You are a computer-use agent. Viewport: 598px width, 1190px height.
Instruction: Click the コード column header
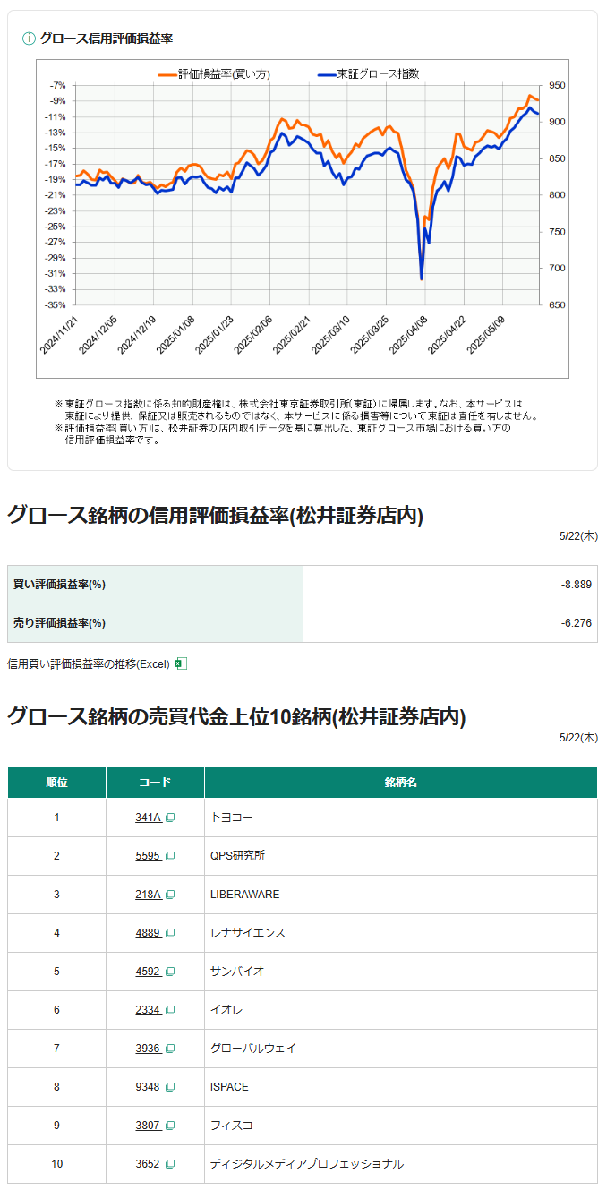pos(155,783)
